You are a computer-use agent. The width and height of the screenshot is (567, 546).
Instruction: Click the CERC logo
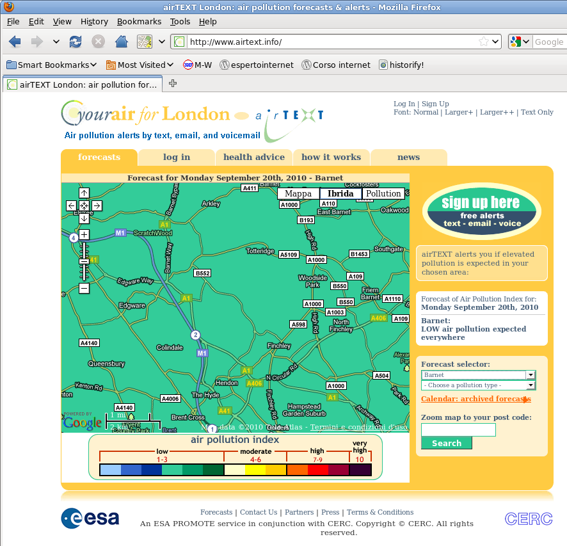coord(529,519)
